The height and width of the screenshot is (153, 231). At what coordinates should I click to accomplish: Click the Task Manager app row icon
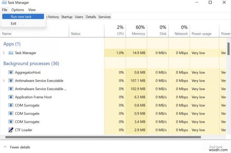(11, 53)
